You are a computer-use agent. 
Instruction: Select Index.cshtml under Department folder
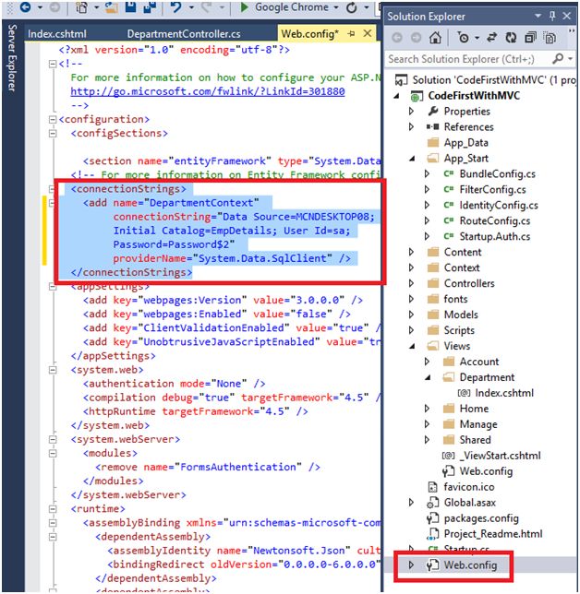point(504,393)
